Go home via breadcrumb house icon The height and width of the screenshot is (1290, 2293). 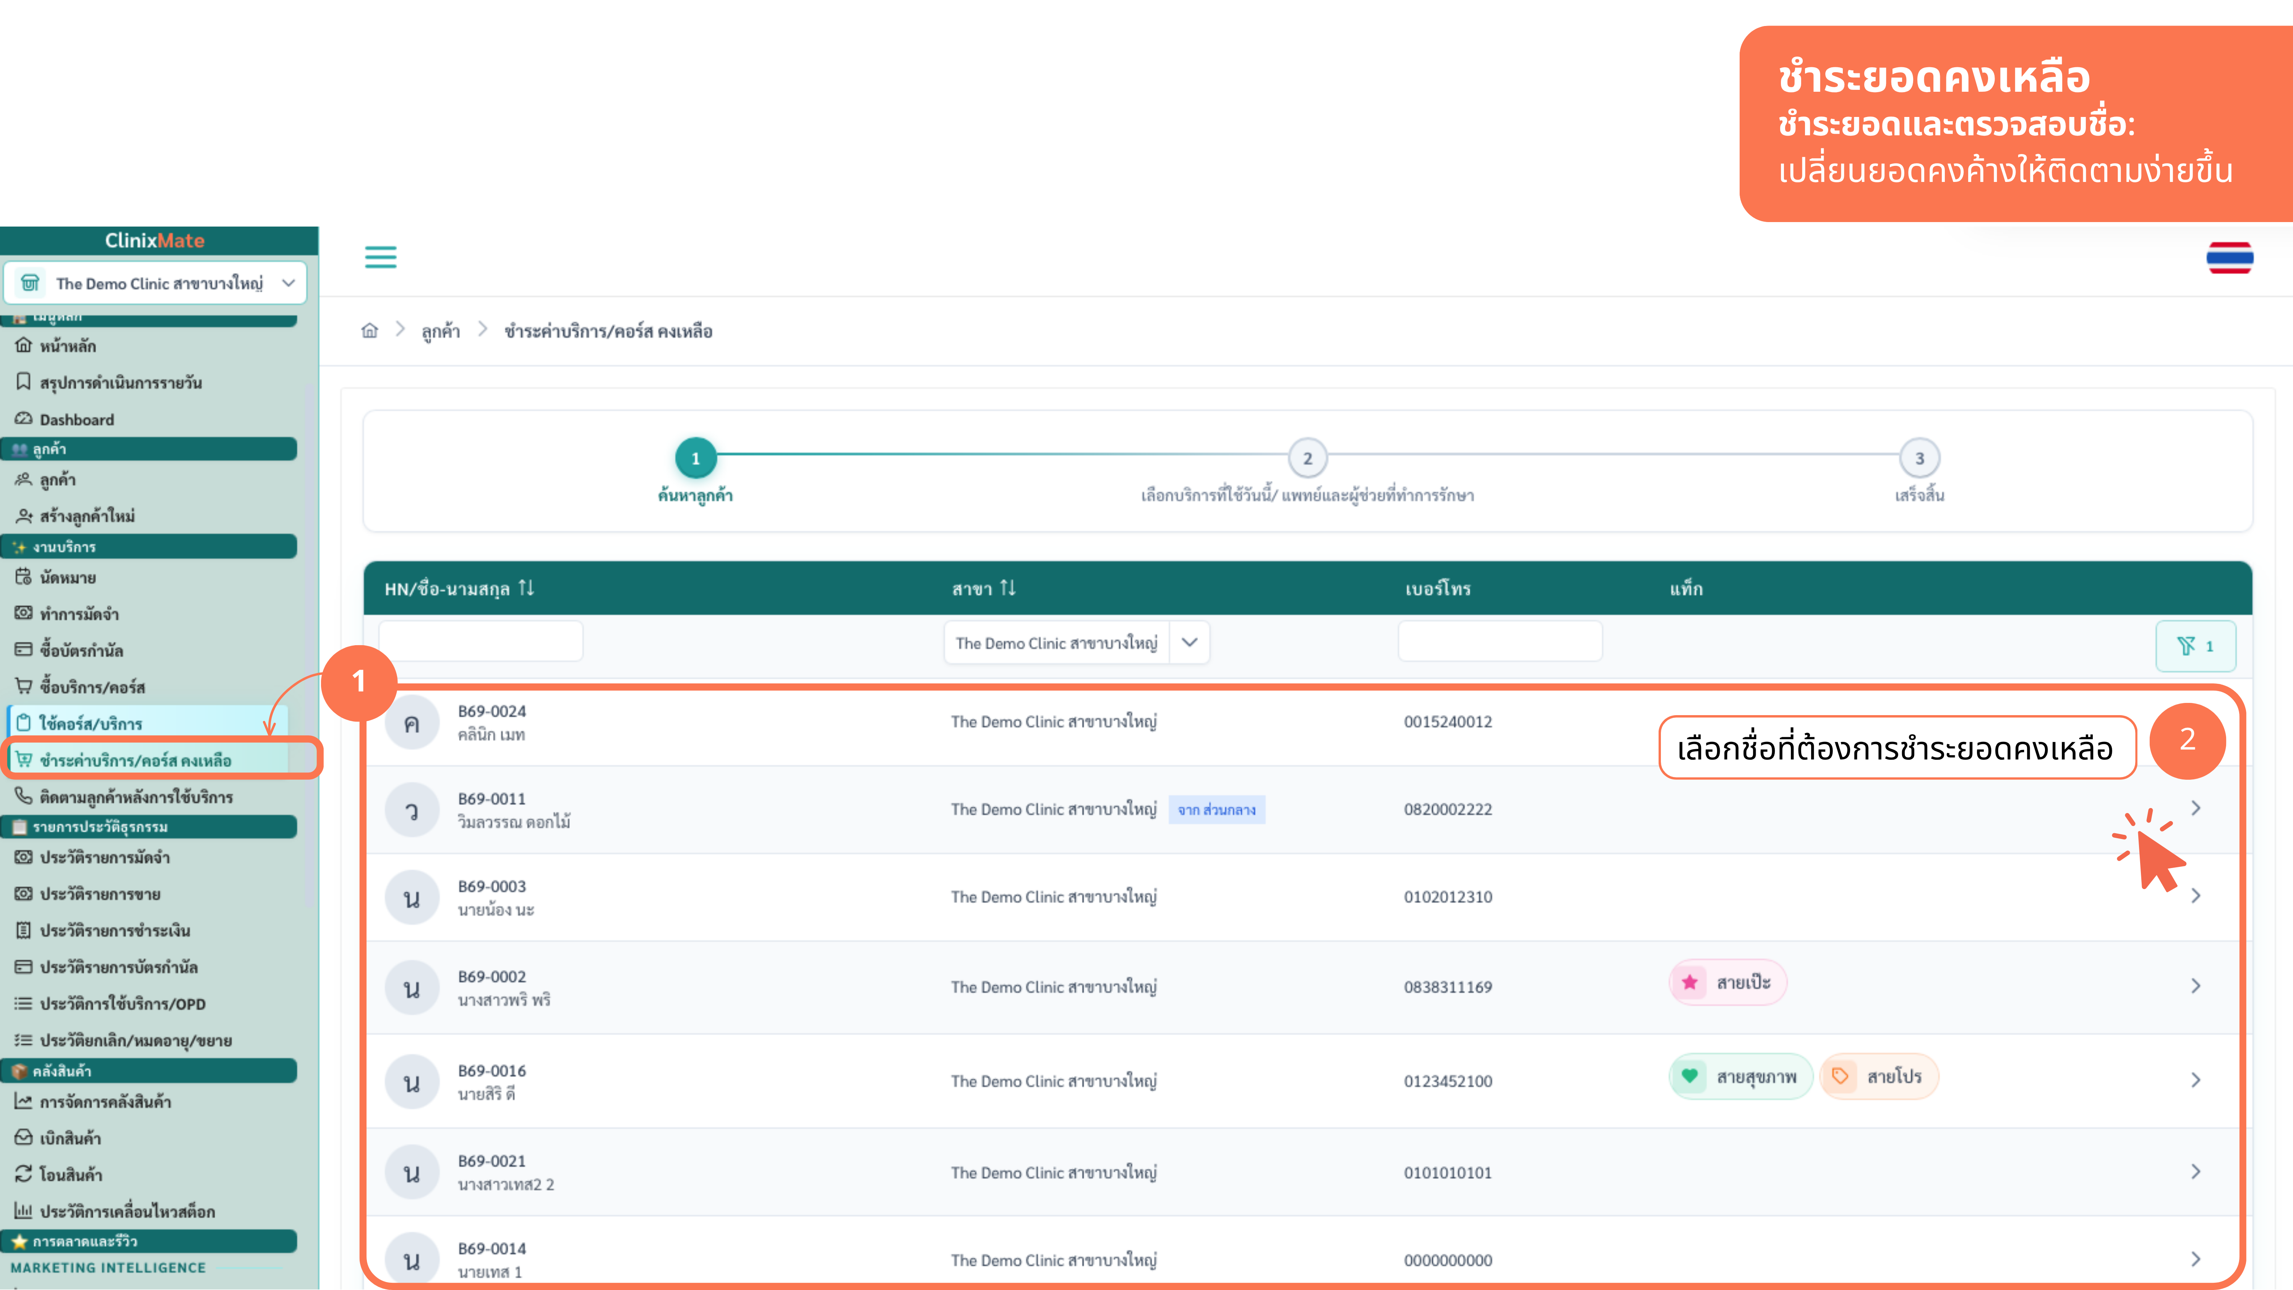pos(370,331)
